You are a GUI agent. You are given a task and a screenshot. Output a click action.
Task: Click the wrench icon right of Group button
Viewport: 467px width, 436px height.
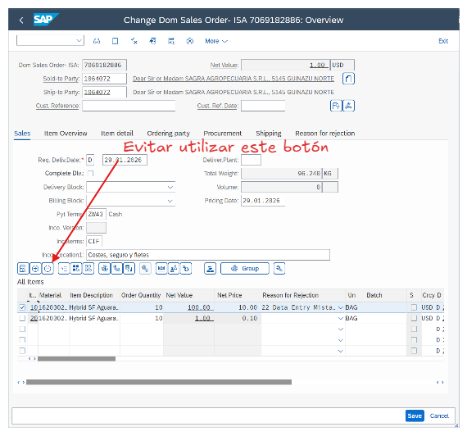279,269
